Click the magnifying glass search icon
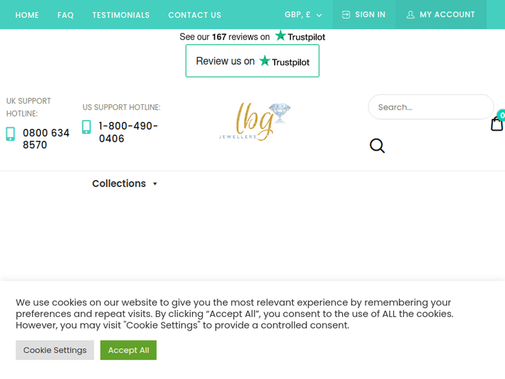This screenshot has width=505, height=379. [377, 145]
